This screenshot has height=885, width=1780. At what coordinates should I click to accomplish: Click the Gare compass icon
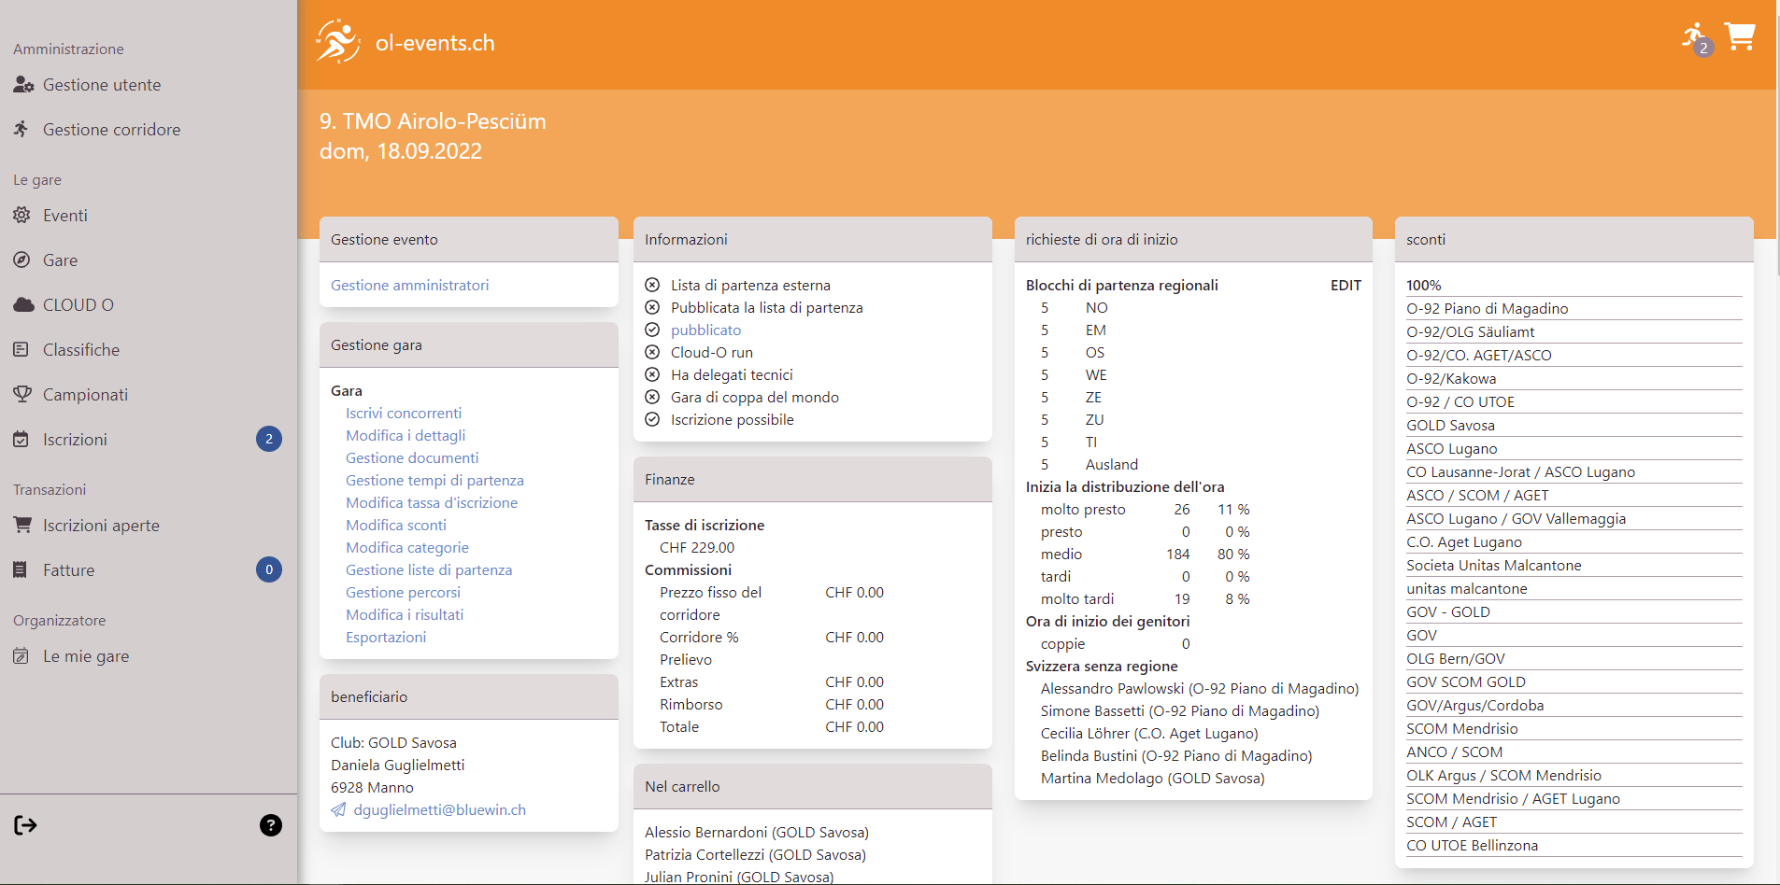tap(21, 260)
